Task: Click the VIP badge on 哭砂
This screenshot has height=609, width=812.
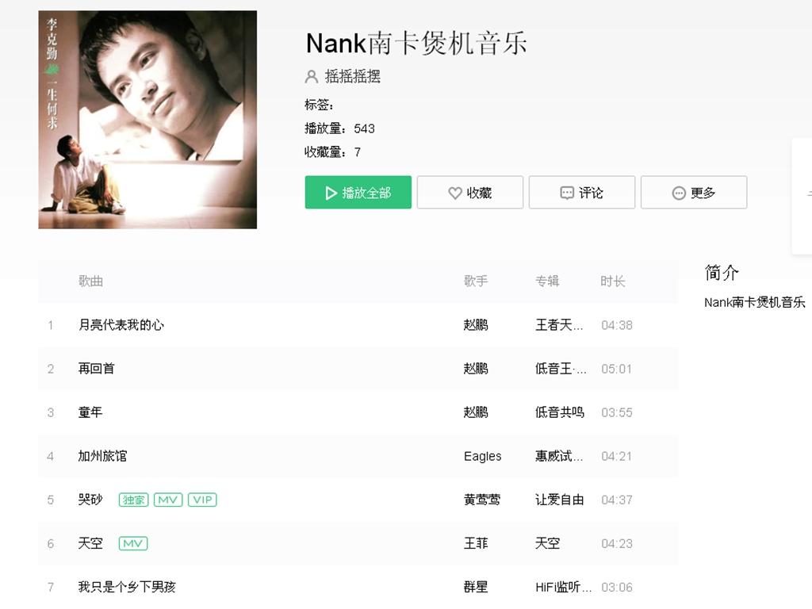Action: [x=202, y=500]
